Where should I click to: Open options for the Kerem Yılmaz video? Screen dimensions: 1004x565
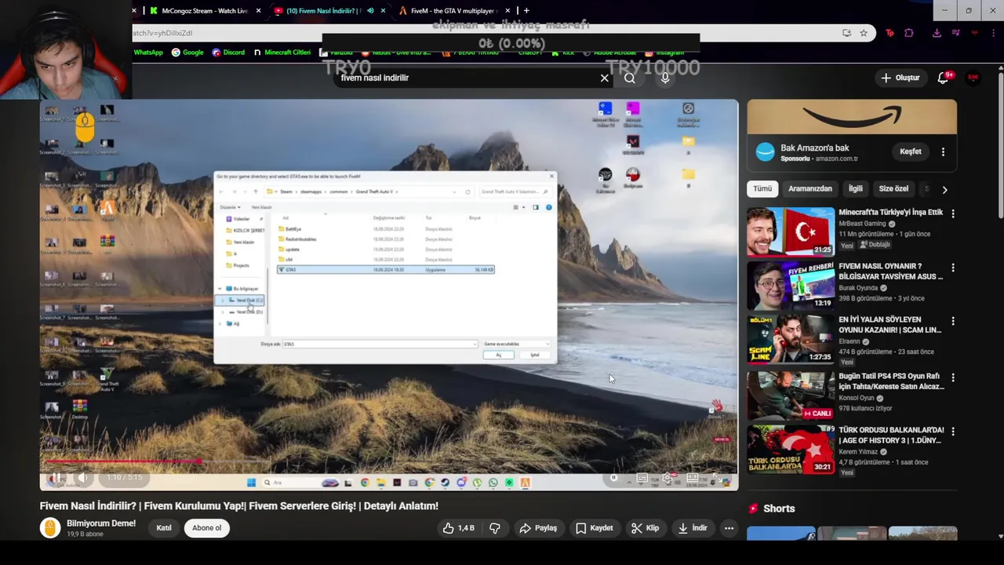[x=953, y=432]
